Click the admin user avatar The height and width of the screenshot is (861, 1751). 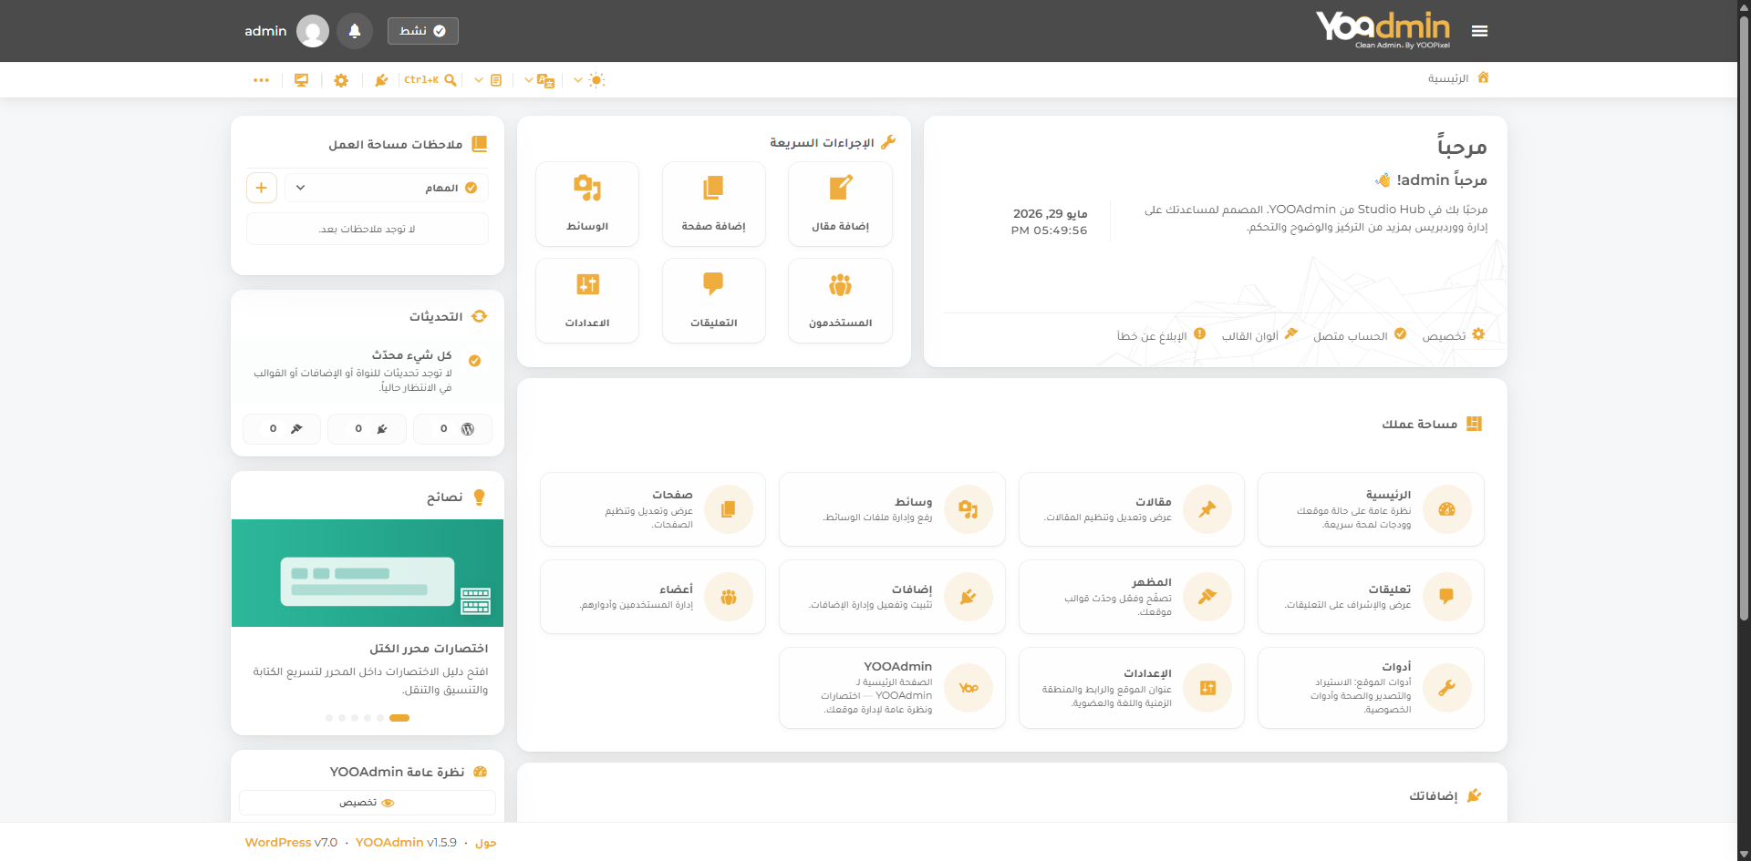point(313,31)
